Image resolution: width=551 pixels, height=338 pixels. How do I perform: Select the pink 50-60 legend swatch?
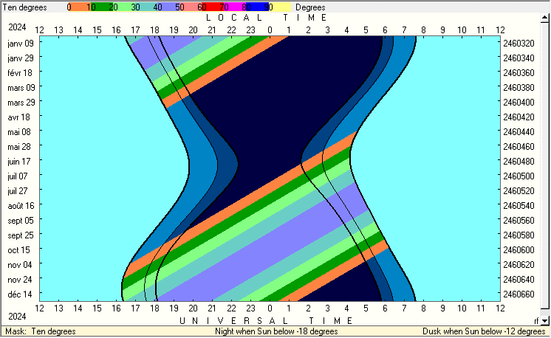click(x=191, y=7)
